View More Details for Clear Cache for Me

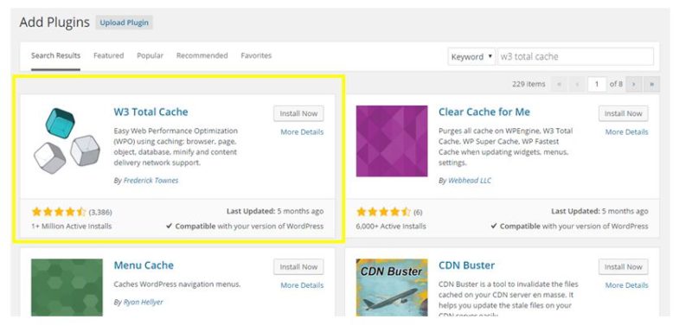pos(626,132)
